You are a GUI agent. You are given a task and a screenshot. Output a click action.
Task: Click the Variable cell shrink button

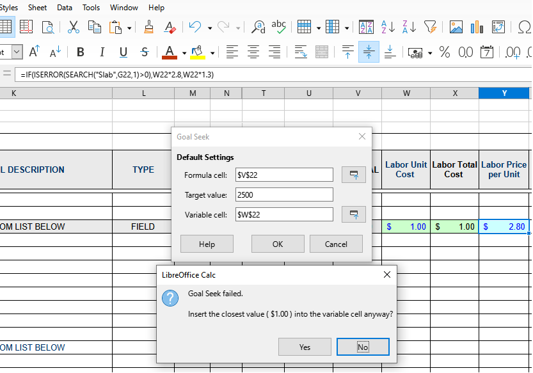click(353, 214)
